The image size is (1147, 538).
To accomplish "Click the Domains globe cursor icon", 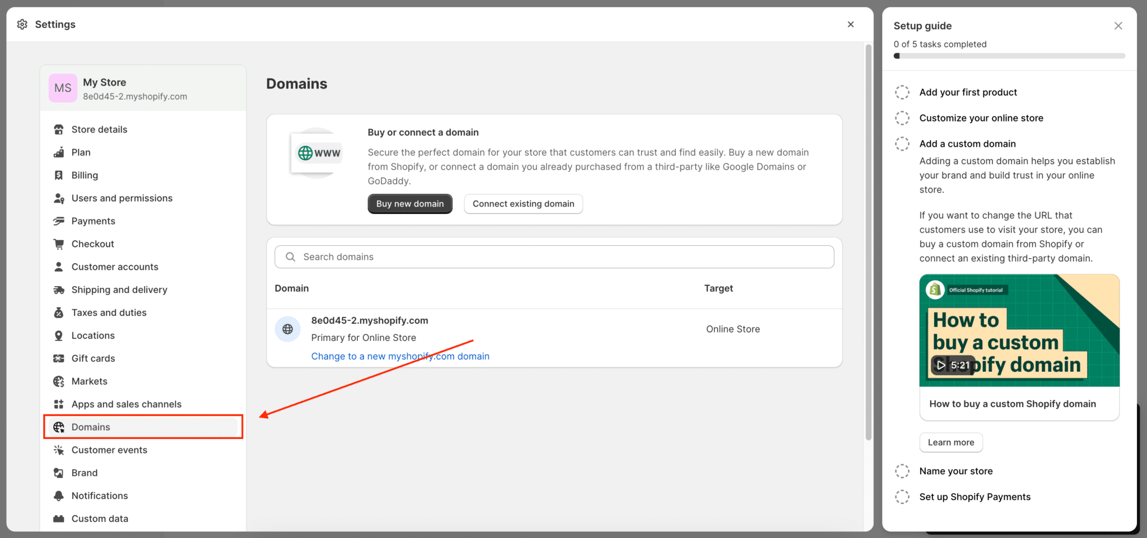I will pyautogui.click(x=58, y=427).
